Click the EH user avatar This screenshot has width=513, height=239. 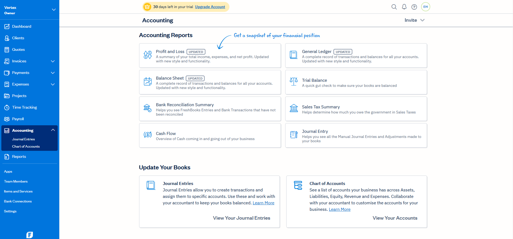425,7
